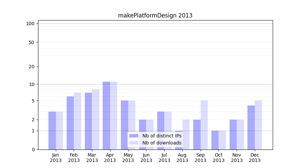
Task: Click the 20 y-axis tick label
Action: pyautogui.click(x=32, y=67)
